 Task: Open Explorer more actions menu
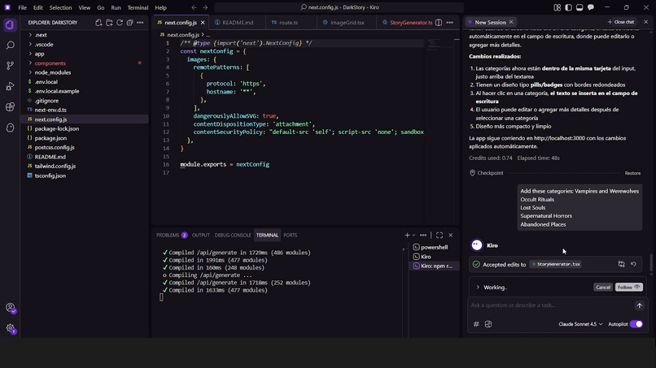tap(140, 23)
